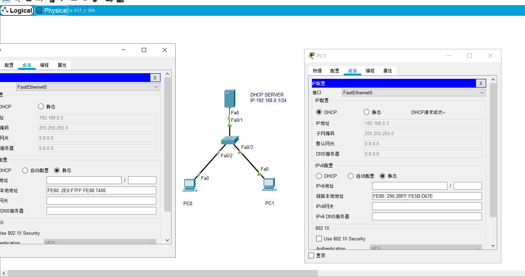Open FastEthernet0 interface dropdown in PC1 window
The height and width of the screenshot is (277, 525).
point(414,93)
